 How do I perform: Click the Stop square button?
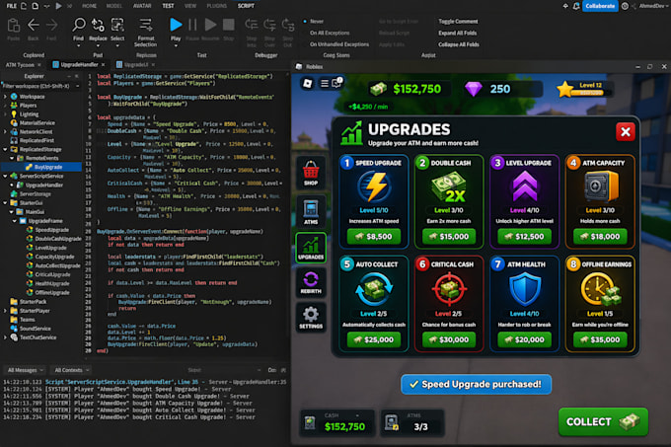click(229, 25)
